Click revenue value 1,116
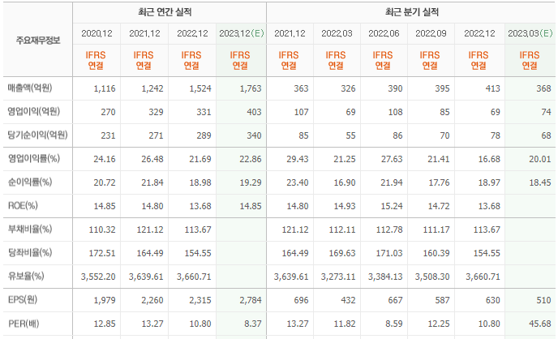 click(x=105, y=88)
